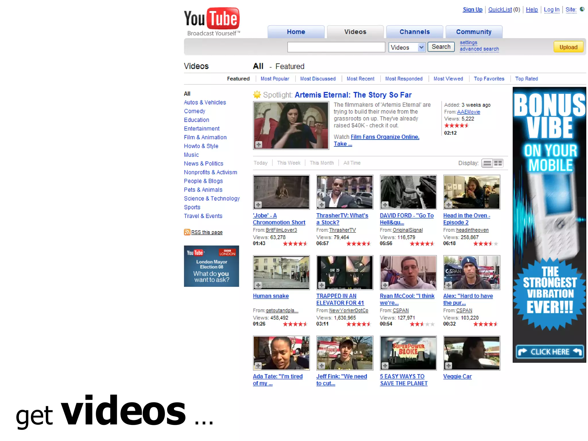Click the YouTube logo
The image size is (588, 441).
pos(212,22)
